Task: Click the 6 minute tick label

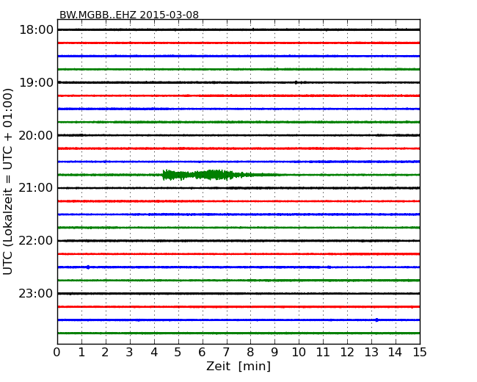Action: [203, 353]
